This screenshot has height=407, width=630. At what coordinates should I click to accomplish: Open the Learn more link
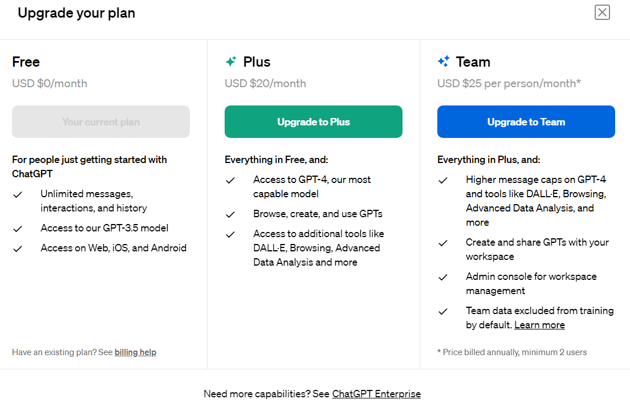pos(539,325)
